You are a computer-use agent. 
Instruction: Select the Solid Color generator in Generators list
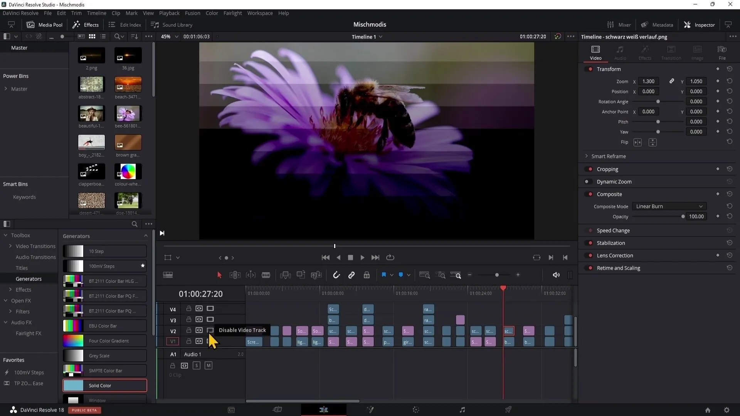(x=105, y=385)
